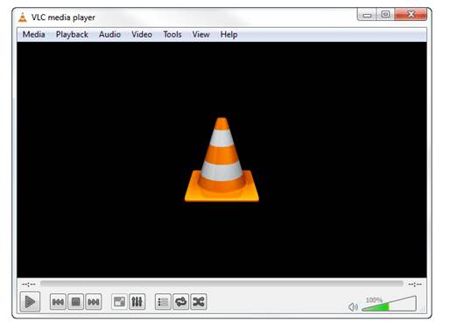This screenshot has width=450, height=329.
Task: Stop playback with the Stop button
Action: tap(75, 302)
